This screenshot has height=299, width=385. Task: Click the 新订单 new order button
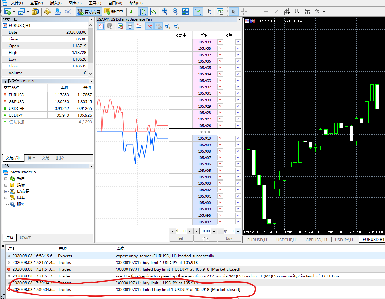113,12
